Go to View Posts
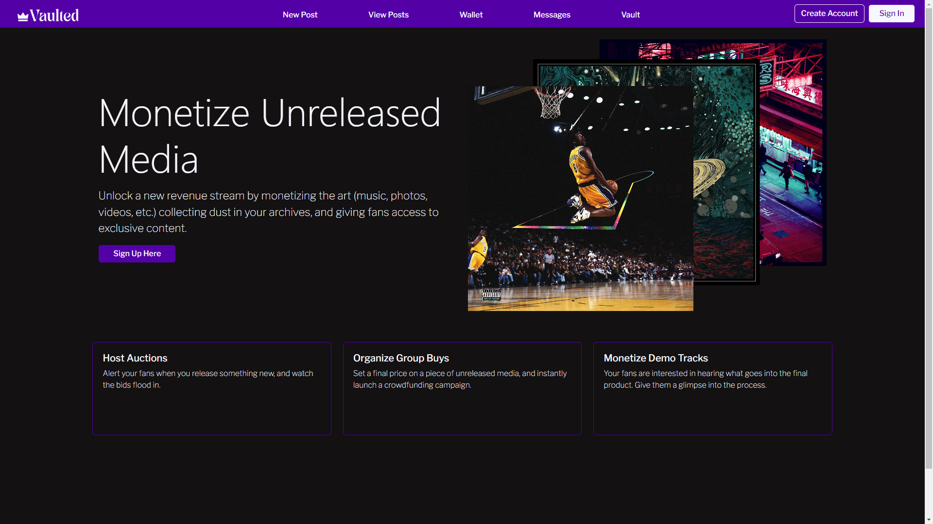 [388, 15]
